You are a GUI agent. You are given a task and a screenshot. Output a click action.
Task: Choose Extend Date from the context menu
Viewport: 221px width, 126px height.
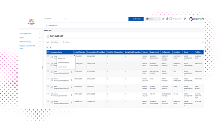62,58
